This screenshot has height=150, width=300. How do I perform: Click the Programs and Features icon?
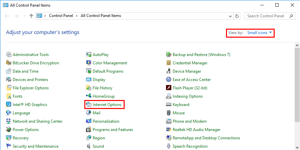click(x=89, y=130)
